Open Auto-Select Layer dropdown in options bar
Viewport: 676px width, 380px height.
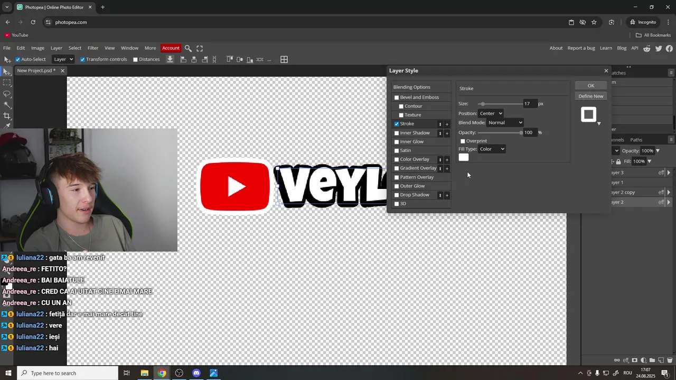tap(63, 59)
